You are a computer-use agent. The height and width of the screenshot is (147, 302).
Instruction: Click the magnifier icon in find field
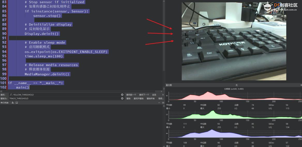coord(11,95)
